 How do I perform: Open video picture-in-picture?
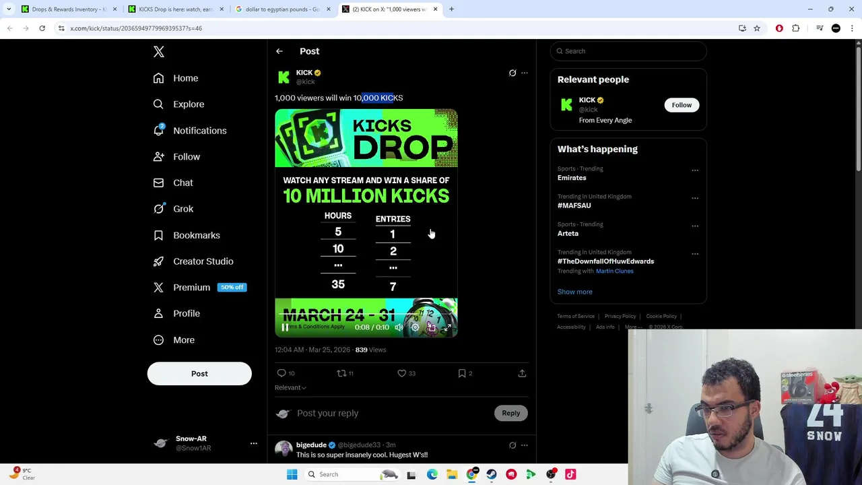(x=431, y=327)
